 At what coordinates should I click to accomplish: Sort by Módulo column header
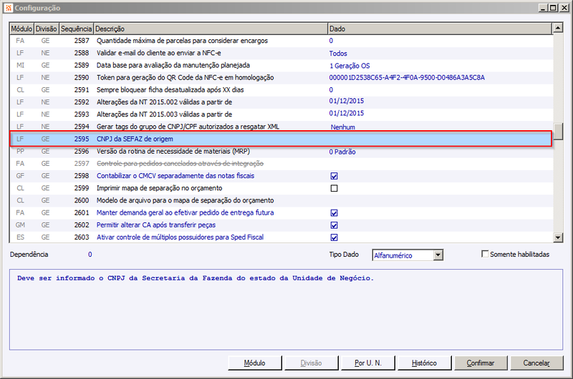tap(21, 29)
